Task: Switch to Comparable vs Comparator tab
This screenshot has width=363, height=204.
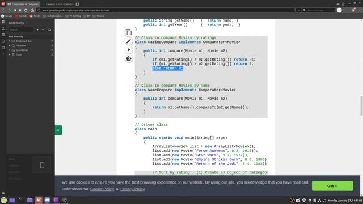Action: (23, 4)
